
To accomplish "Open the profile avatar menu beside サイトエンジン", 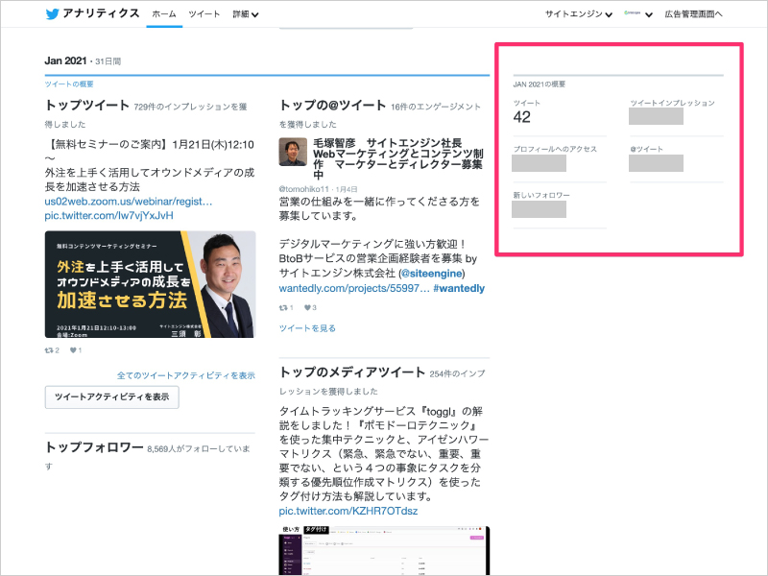I will [637, 13].
